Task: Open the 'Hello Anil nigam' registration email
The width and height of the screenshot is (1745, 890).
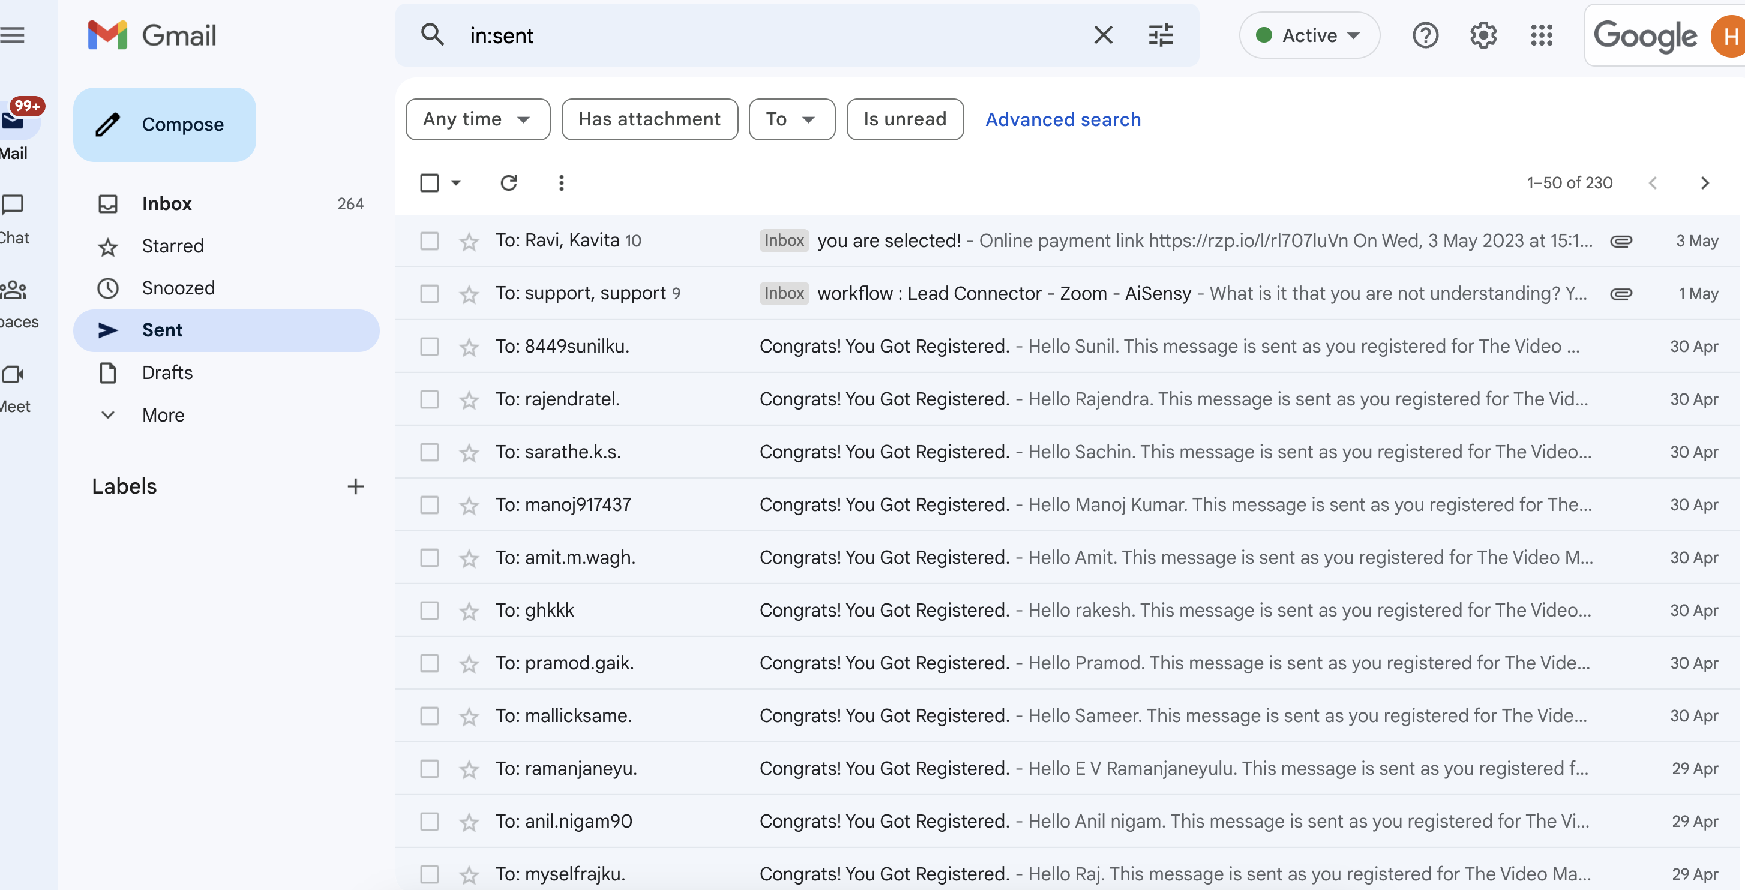Action: tap(1068, 822)
